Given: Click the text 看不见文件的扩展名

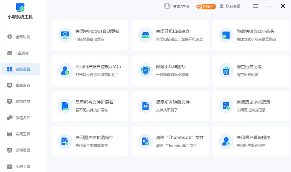Looking at the screenshot, I should (91, 110).
